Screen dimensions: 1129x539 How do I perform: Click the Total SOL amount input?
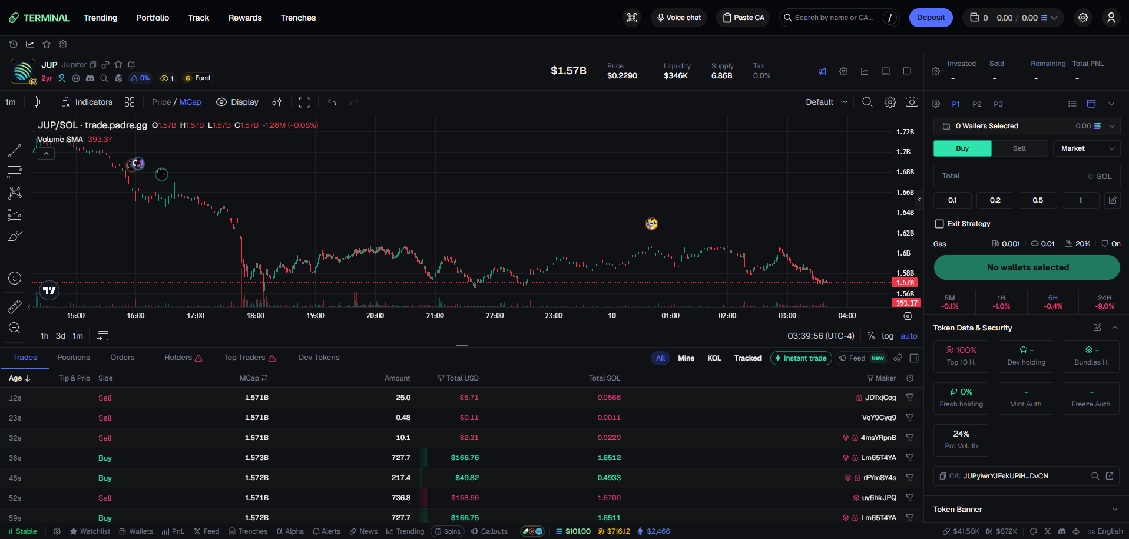click(1027, 176)
